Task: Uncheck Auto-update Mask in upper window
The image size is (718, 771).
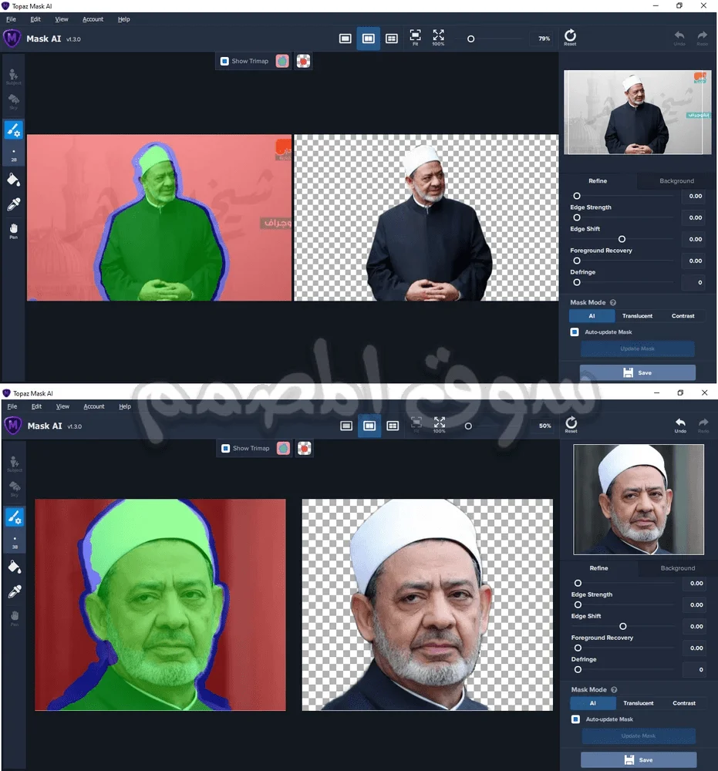Action: pyautogui.click(x=574, y=332)
